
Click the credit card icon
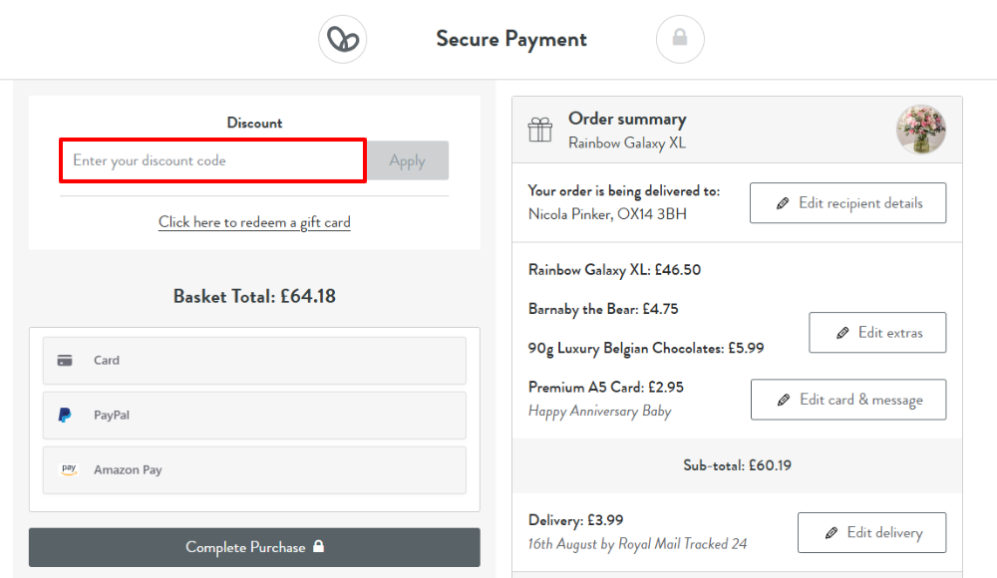(x=65, y=361)
